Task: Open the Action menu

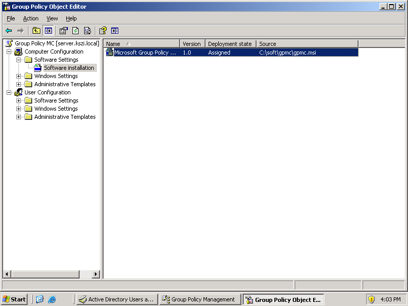Action: tap(31, 18)
